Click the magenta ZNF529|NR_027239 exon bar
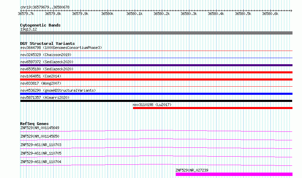 [x=234, y=174]
